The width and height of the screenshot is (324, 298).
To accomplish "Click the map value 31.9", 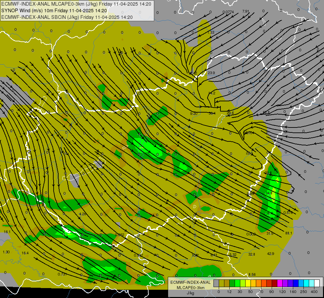I will point(270,233).
